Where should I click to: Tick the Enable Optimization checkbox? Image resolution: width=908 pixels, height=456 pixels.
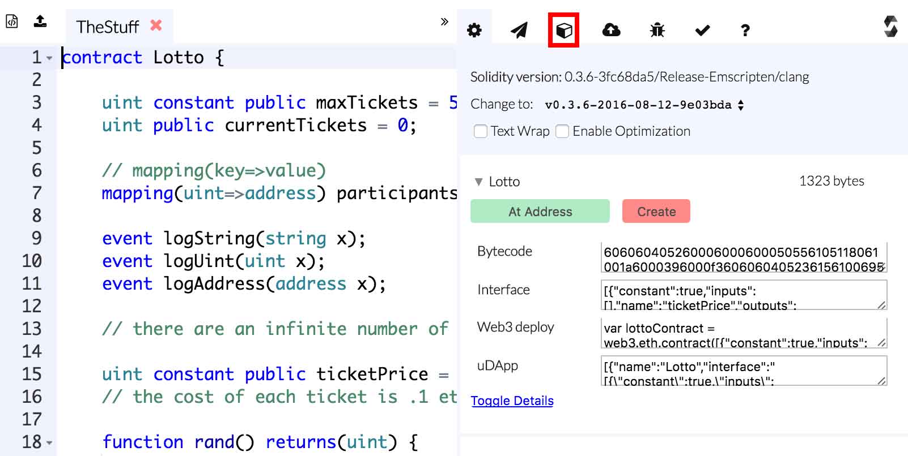pyautogui.click(x=562, y=131)
